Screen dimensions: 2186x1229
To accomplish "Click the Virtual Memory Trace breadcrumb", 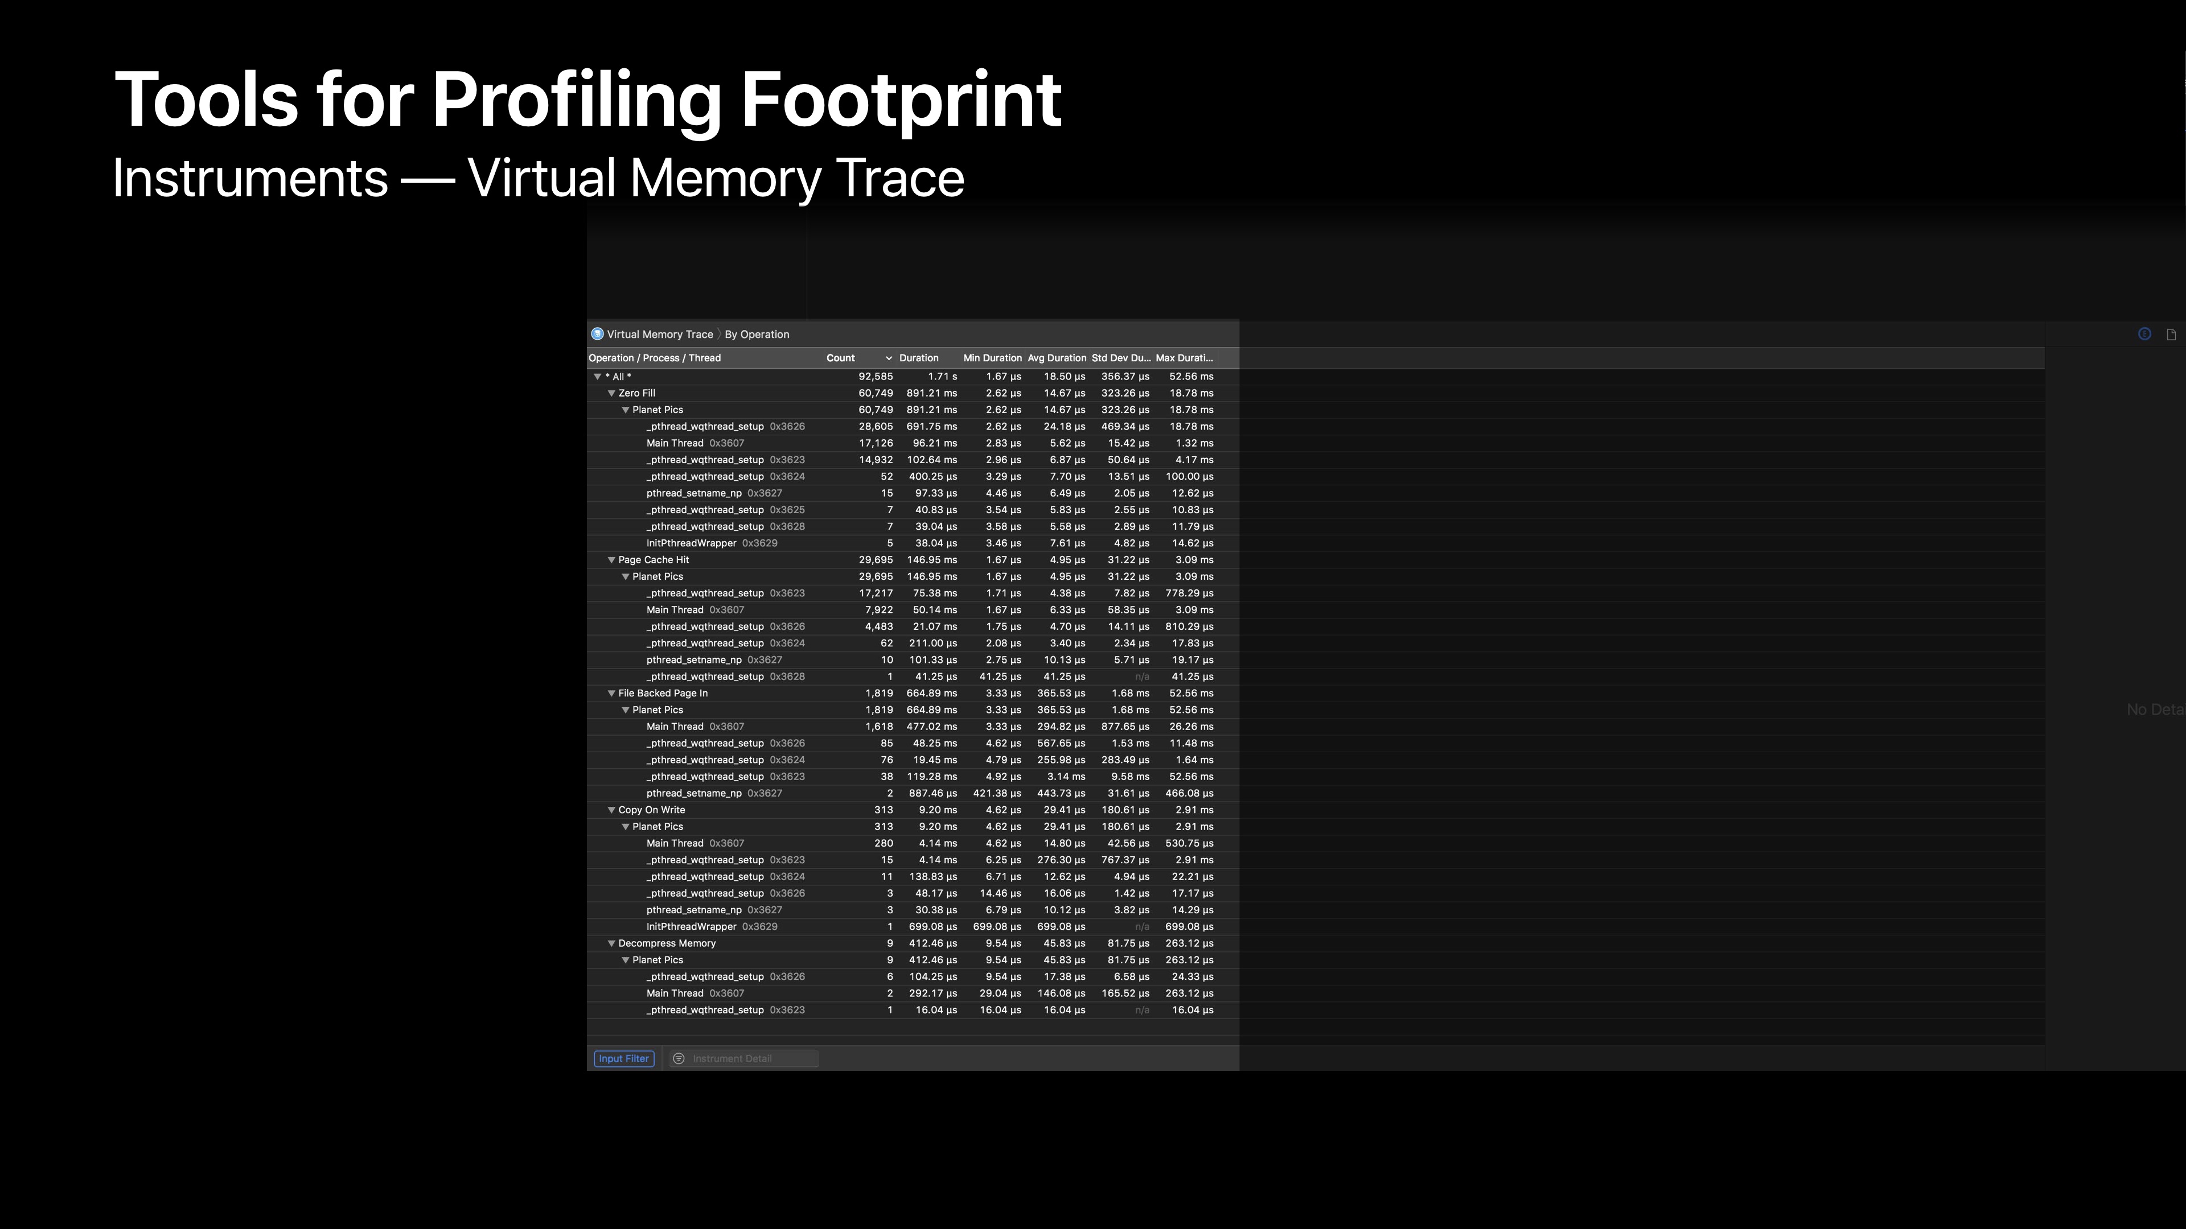I will pos(659,334).
